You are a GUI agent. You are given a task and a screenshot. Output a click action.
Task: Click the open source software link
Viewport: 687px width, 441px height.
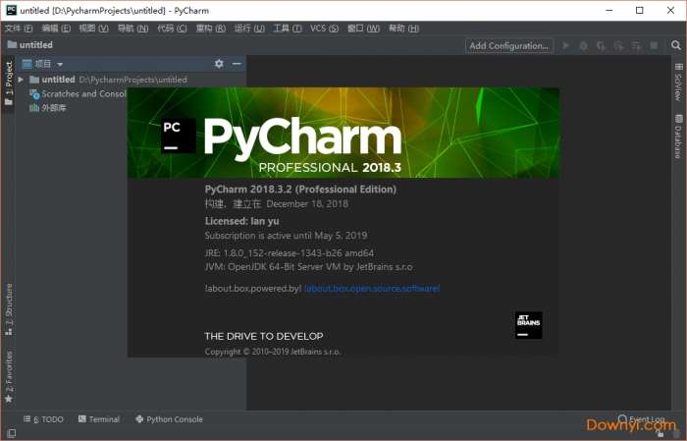click(x=372, y=289)
